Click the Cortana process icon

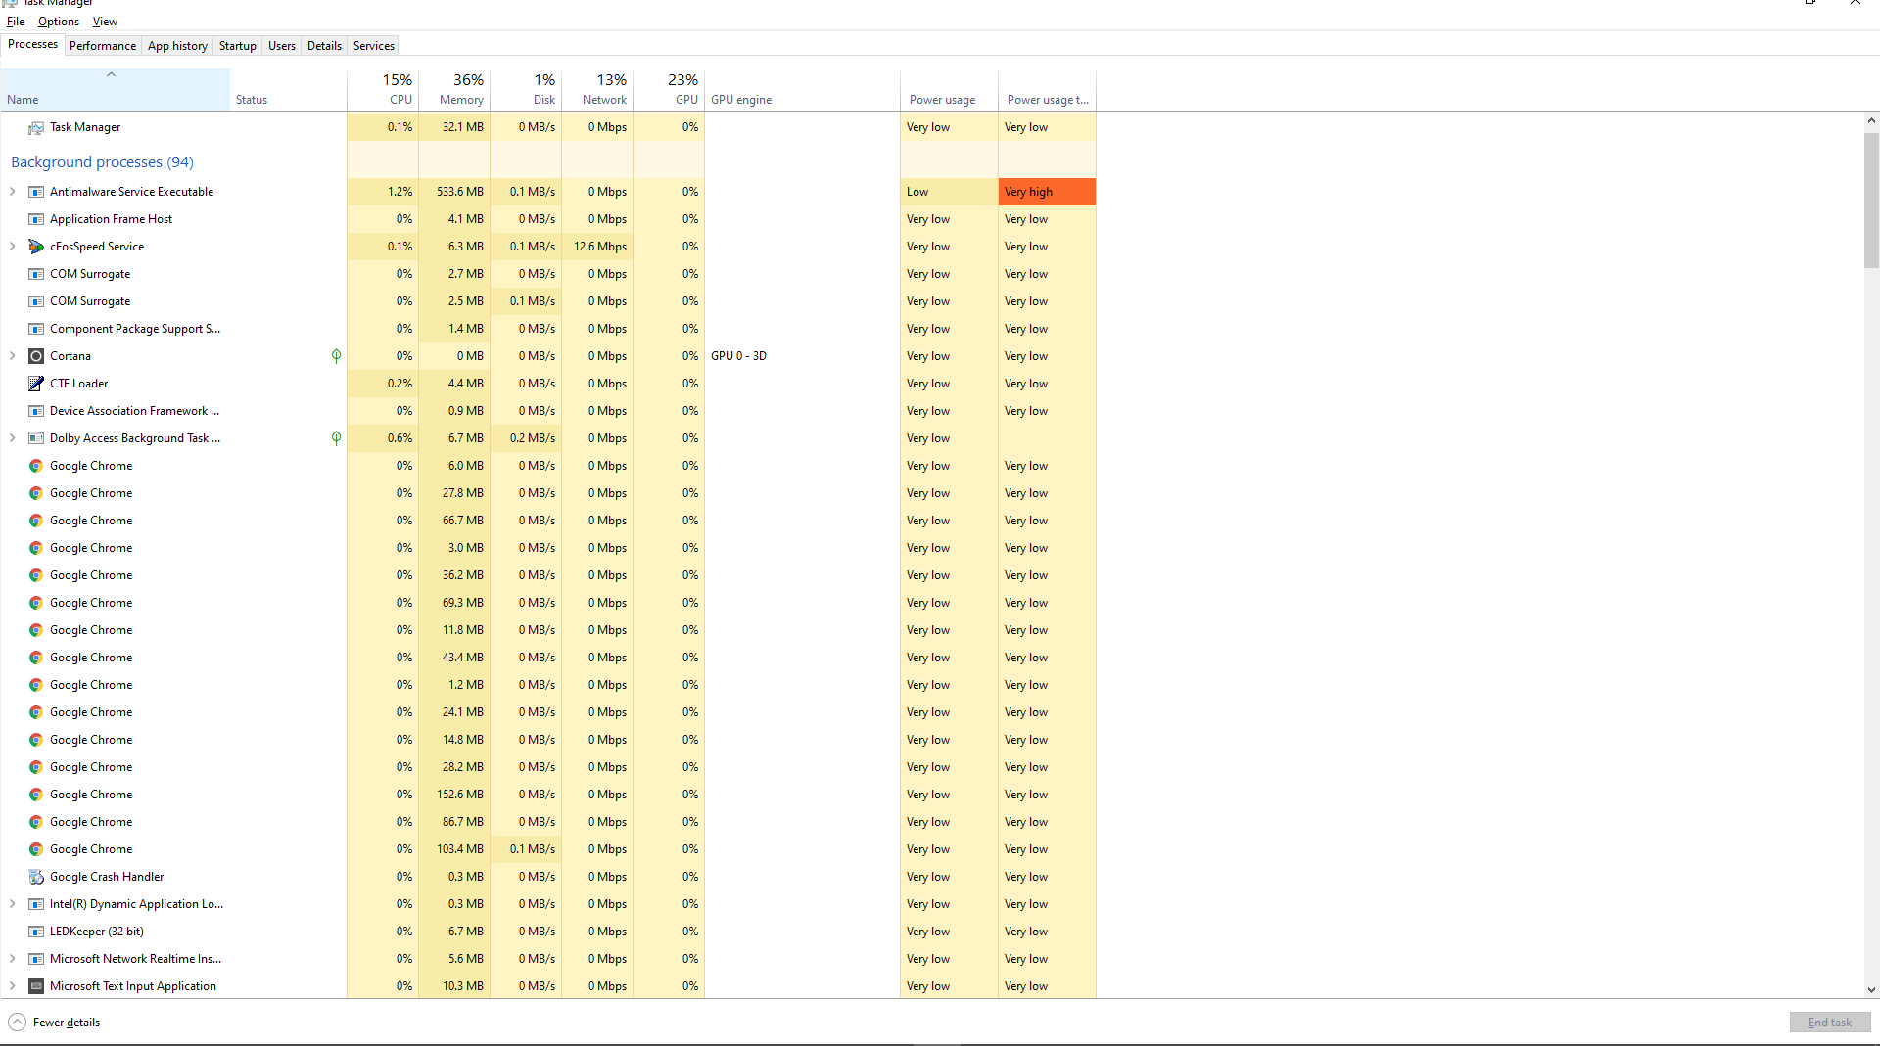[36, 356]
